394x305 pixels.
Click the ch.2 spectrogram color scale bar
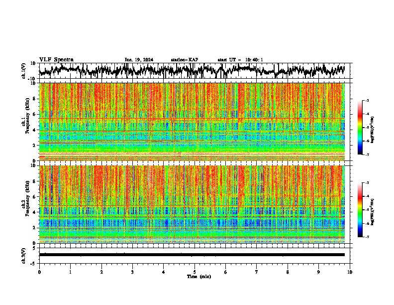pos(360,210)
